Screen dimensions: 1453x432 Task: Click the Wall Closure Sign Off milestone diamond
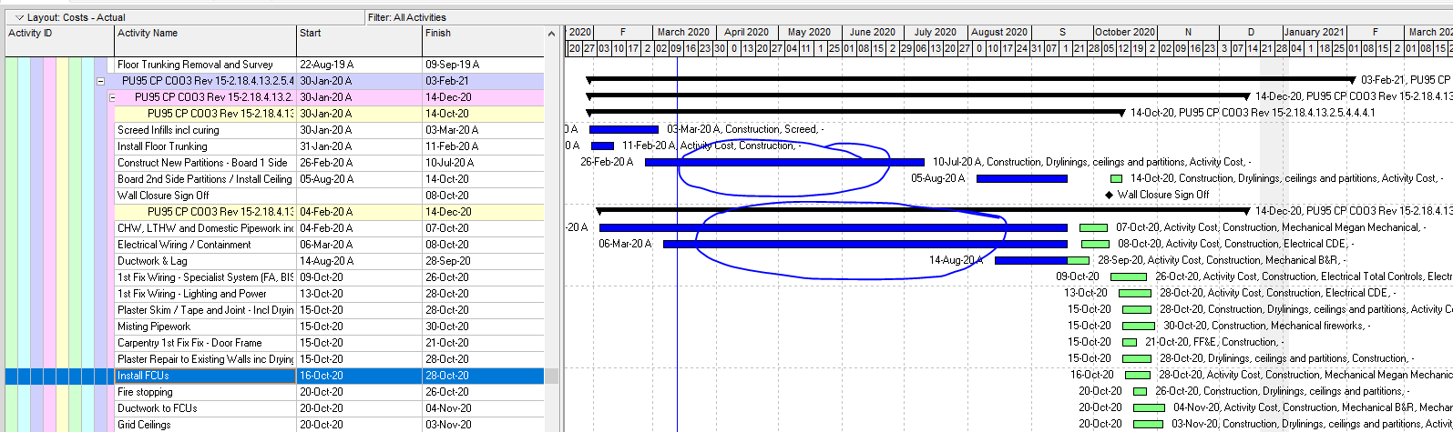click(x=1109, y=195)
